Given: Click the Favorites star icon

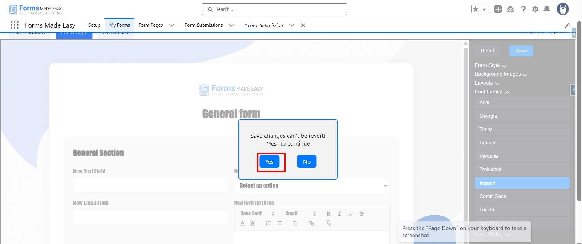Looking at the screenshot, I should click(x=476, y=9).
